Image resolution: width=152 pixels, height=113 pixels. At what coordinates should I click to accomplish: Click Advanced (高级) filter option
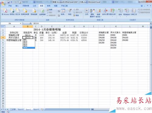coord(76,15)
